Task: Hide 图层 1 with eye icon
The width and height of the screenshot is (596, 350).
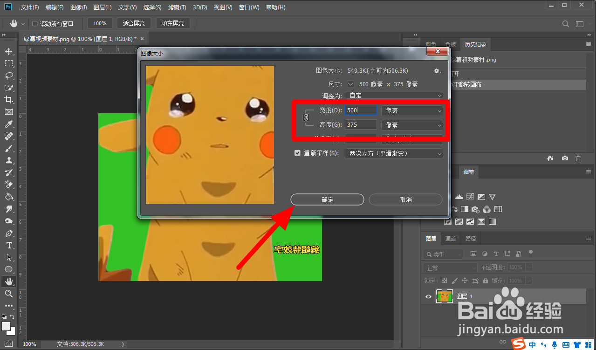Action: point(429,296)
